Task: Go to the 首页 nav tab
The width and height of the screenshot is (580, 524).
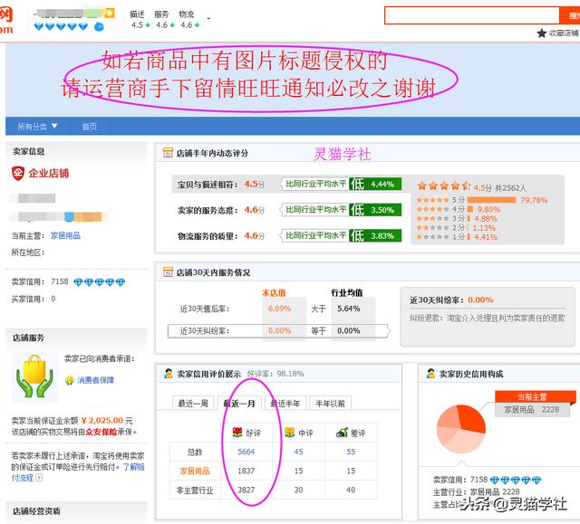Action: click(x=89, y=127)
